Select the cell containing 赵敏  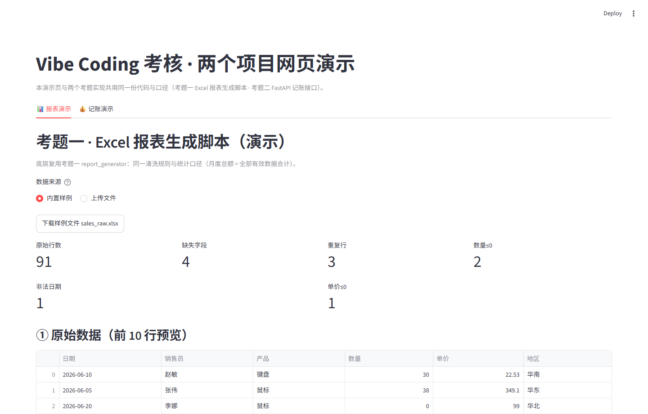[207, 374]
